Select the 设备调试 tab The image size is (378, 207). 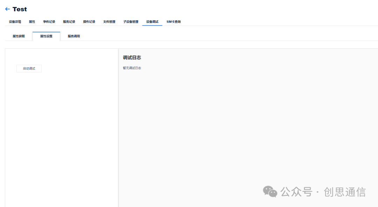[152, 22]
